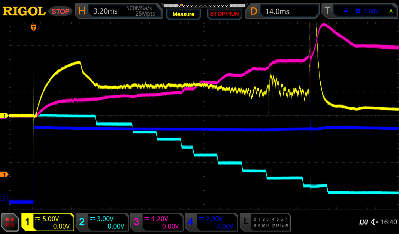Select the orange trigger position marker at top left
Screen dimensions: 399x234
34,28
